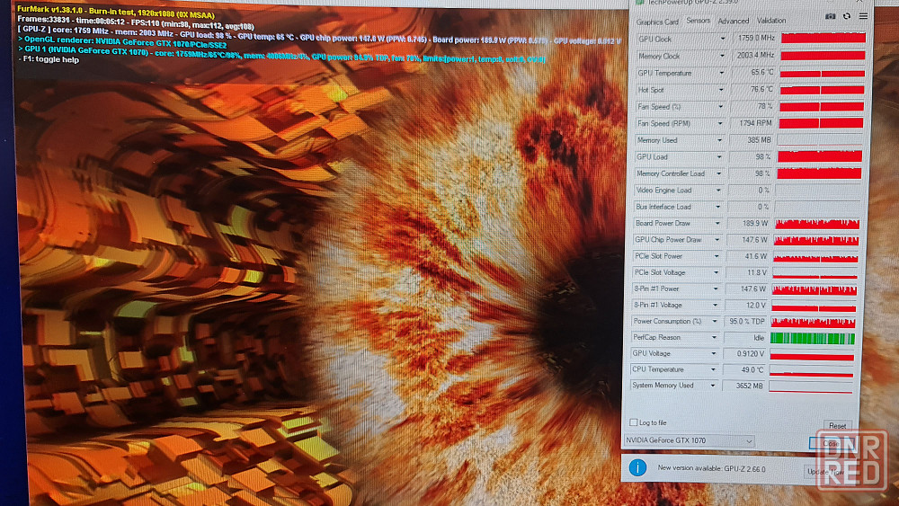Expand the Hot Spot sensor dropdown

[721, 89]
